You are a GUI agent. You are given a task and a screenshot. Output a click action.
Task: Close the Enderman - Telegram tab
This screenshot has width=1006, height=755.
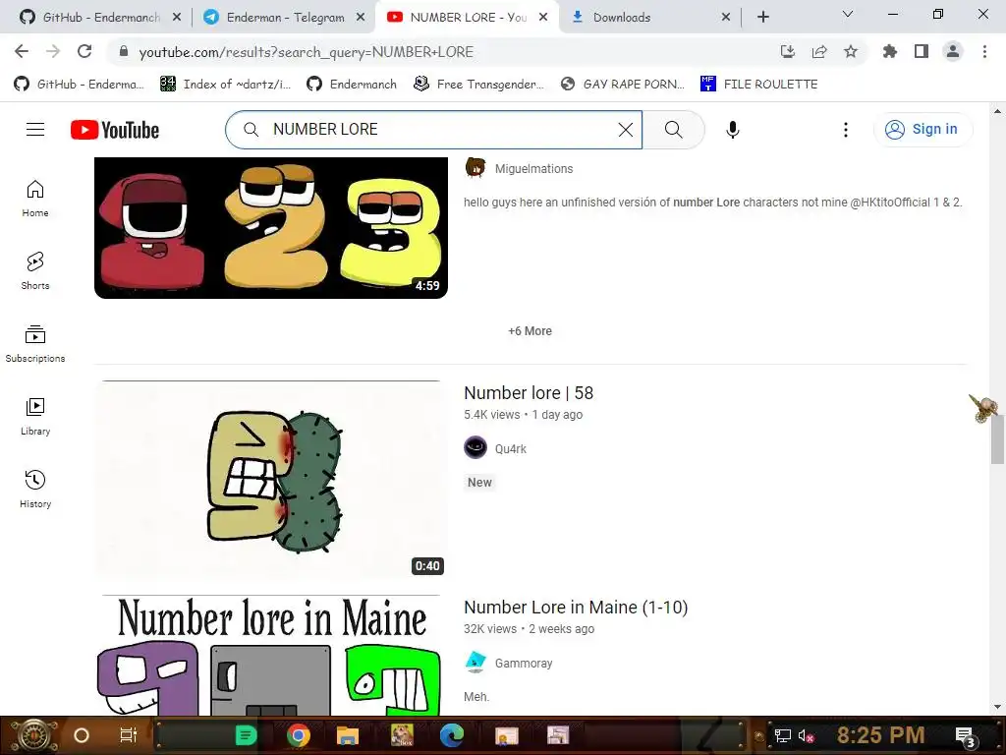click(362, 17)
